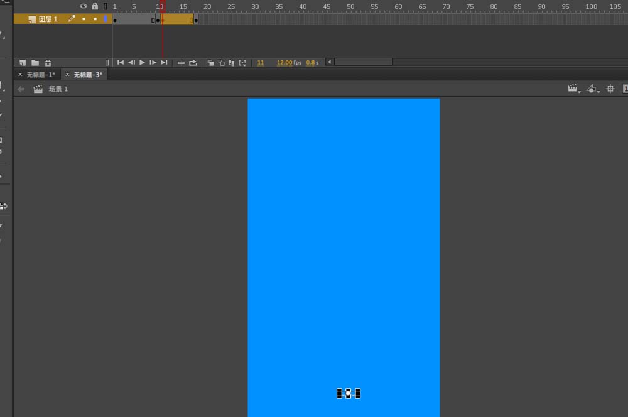Click the pencil edit icon on 图层 1

click(72, 18)
